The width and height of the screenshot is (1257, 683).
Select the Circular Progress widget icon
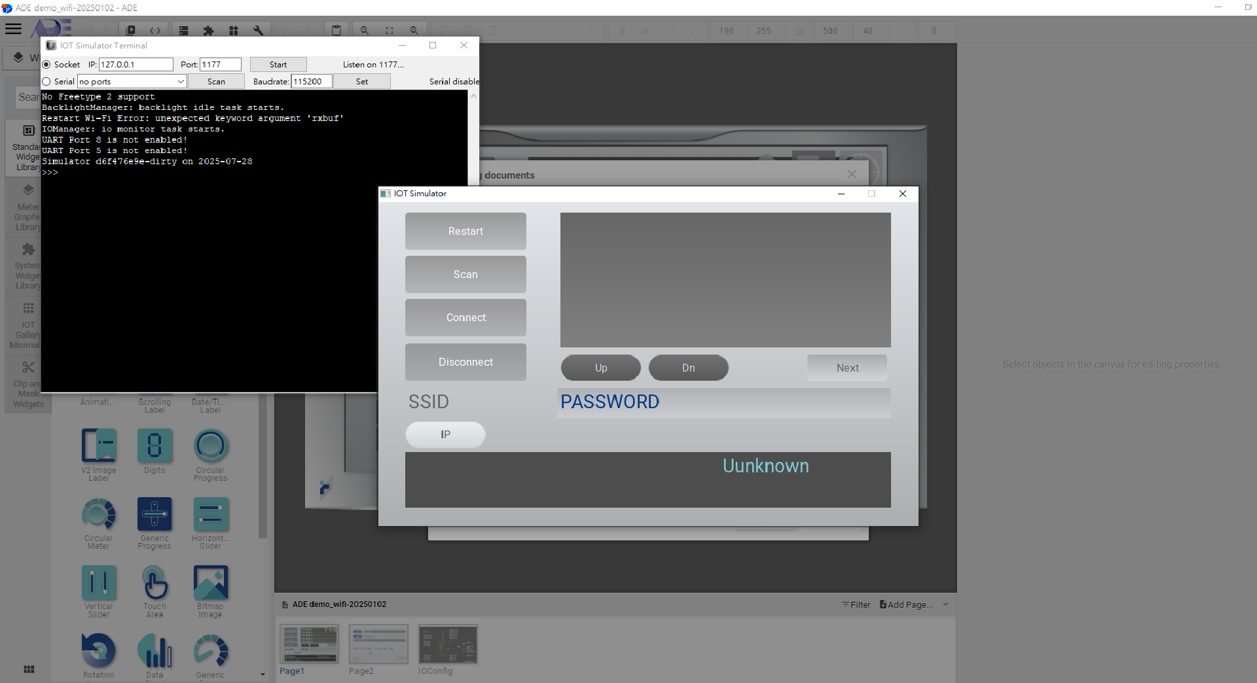click(210, 446)
